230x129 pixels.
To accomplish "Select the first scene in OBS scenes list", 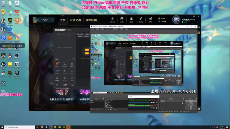I will coord(97,101).
